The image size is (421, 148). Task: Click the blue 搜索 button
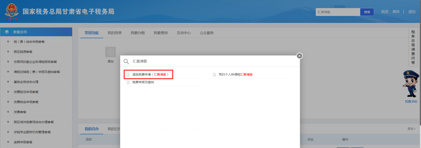367,12
